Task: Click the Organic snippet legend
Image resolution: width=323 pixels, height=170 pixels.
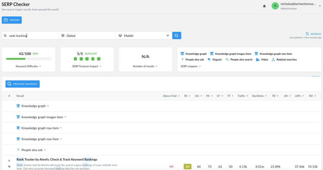Action: (214, 59)
